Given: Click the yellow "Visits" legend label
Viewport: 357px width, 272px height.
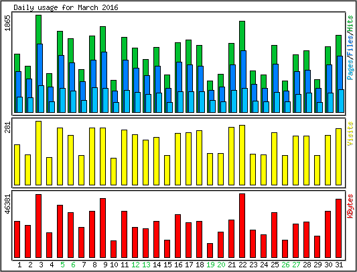Looking at the screenshot, I should coord(350,134).
